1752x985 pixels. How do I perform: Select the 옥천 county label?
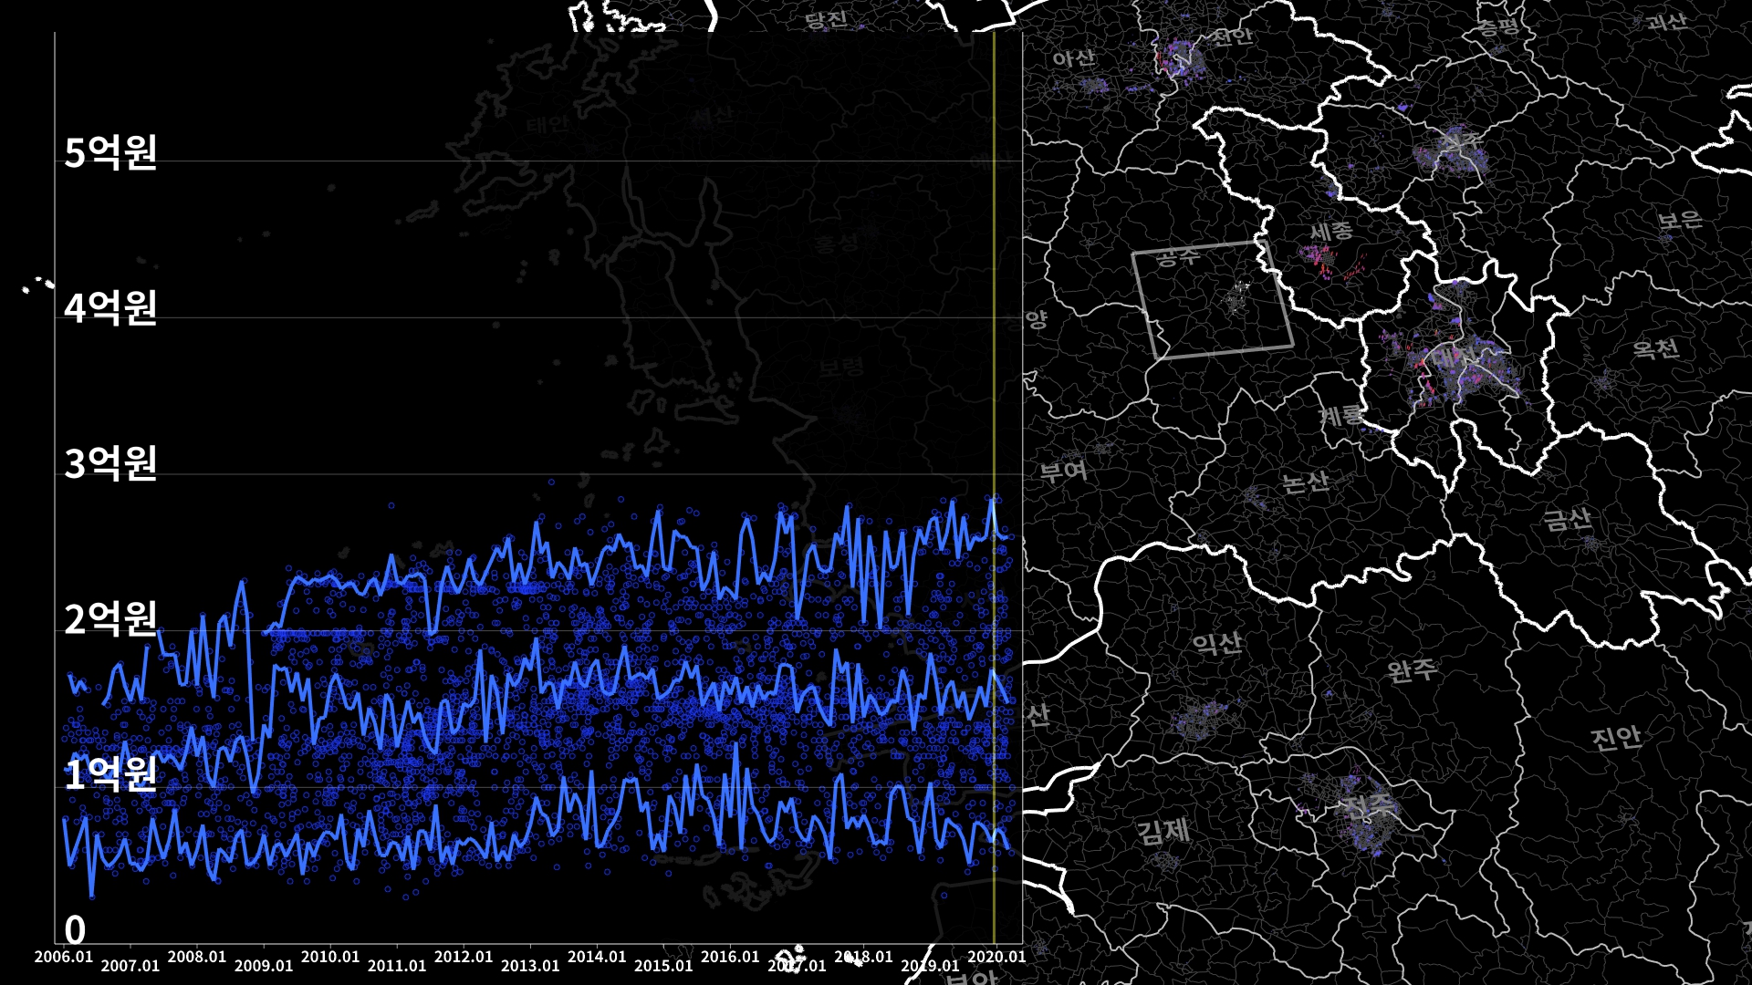tap(1655, 348)
